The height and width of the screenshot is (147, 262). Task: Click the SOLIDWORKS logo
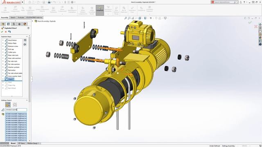[x=11, y=2]
